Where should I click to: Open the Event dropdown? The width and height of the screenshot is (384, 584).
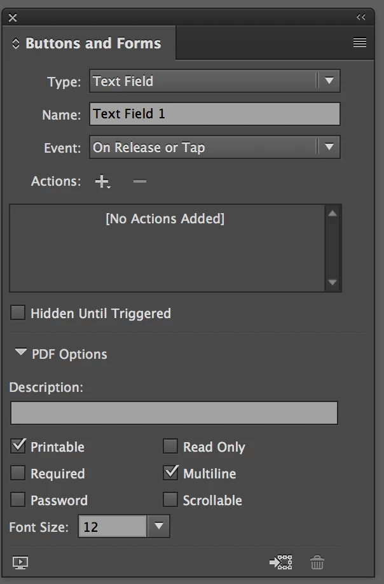[x=215, y=147]
